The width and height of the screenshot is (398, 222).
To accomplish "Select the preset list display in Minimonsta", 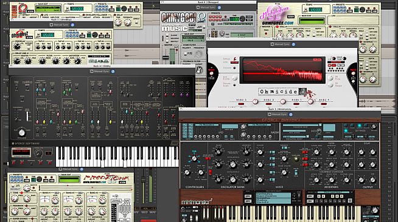I will [273, 198].
